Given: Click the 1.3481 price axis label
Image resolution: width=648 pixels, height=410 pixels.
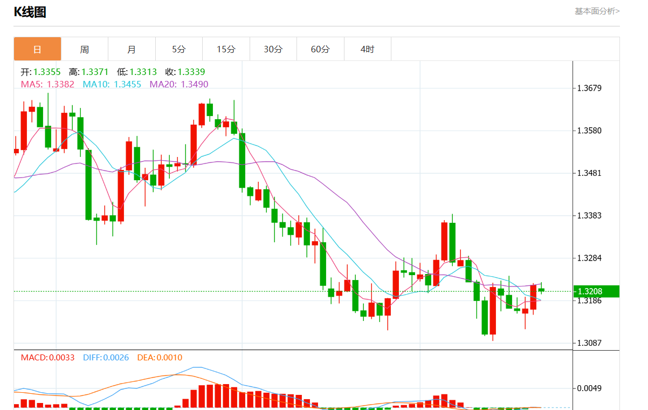Looking at the screenshot, I should [x=589, y=173].
